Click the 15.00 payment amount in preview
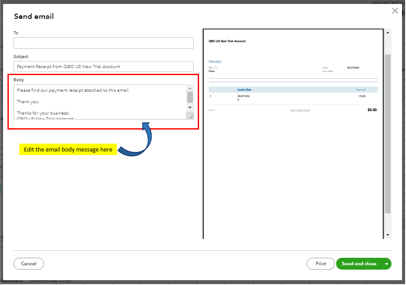Screen dimensions: 406x285 tap(362, 96)
